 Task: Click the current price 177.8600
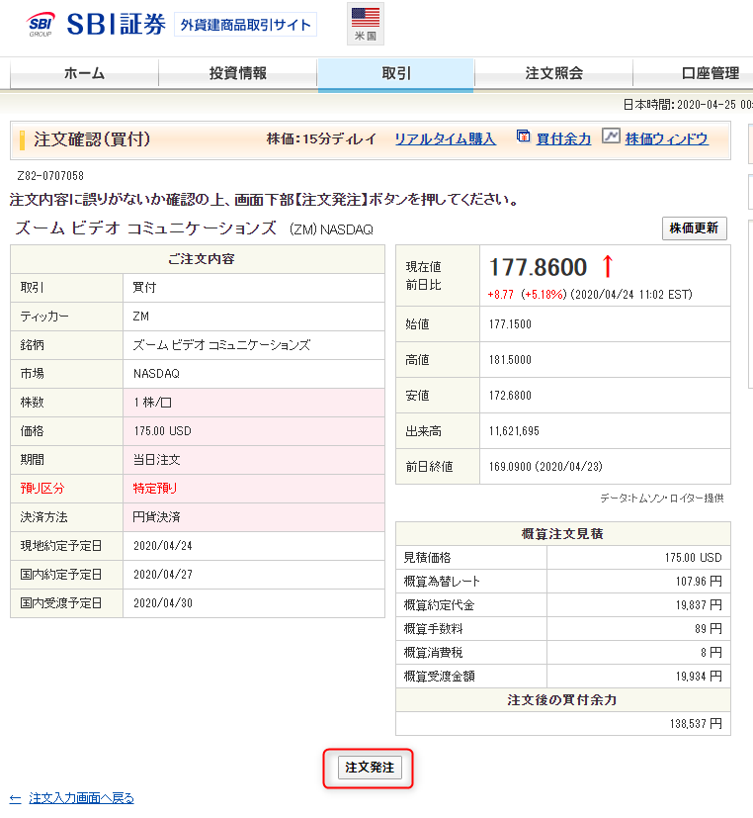coord(538,268)
